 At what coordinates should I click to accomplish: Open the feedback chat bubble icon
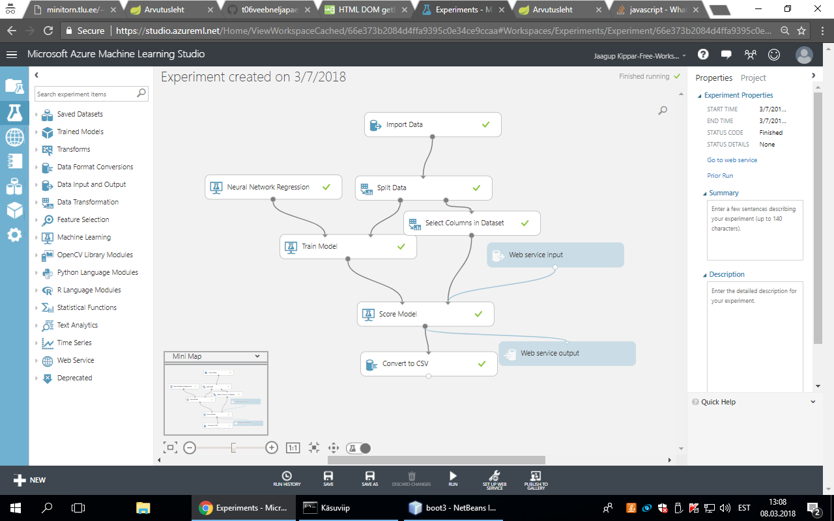tap(726, 55)
